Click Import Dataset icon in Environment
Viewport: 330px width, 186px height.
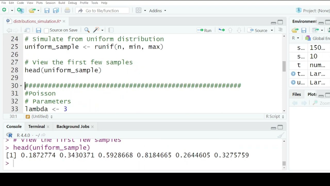point(315,30)
